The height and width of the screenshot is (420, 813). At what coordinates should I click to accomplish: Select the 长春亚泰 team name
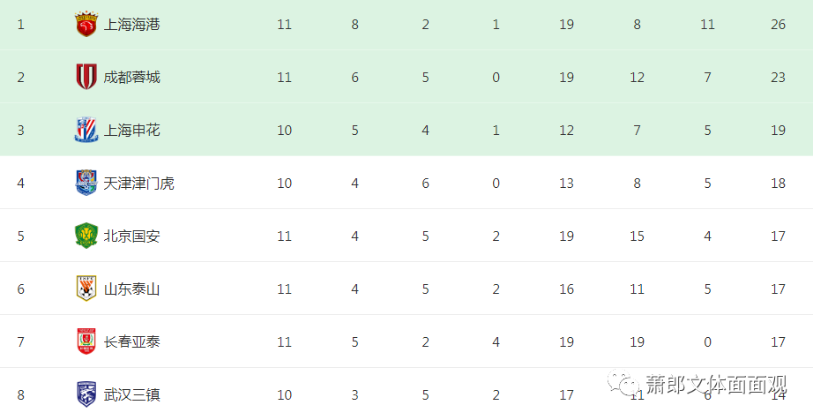tap(131, 341)
